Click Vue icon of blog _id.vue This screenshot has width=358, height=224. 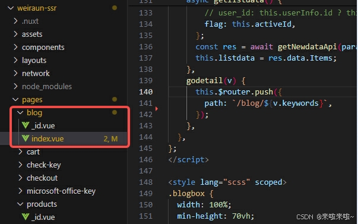[x=26, y=125]
